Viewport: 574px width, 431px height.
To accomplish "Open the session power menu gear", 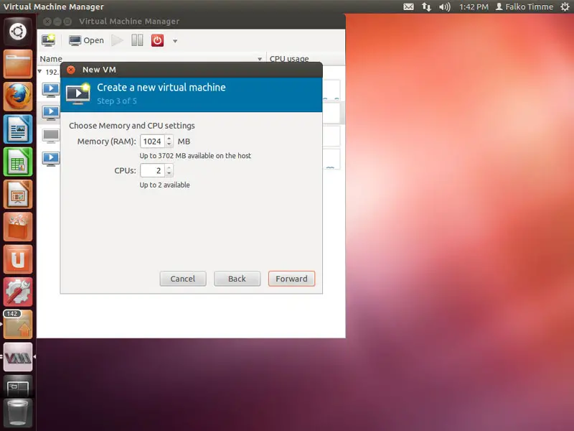I will point(565,6).
